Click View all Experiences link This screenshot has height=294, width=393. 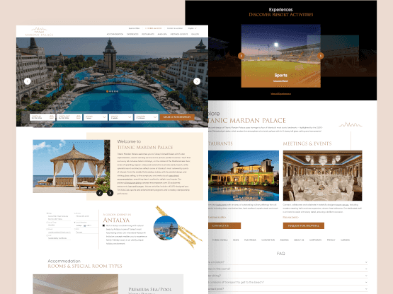point(280,94)
